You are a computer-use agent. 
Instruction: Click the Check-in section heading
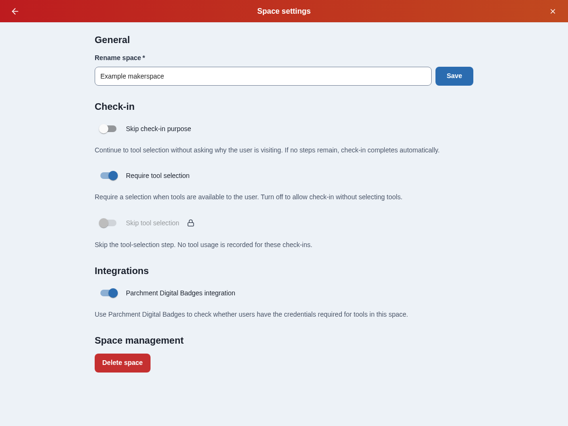click(115, 107)
